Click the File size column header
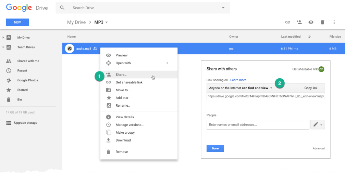The height and width of the screenshot is (173, 345). (x=335, y=37)
